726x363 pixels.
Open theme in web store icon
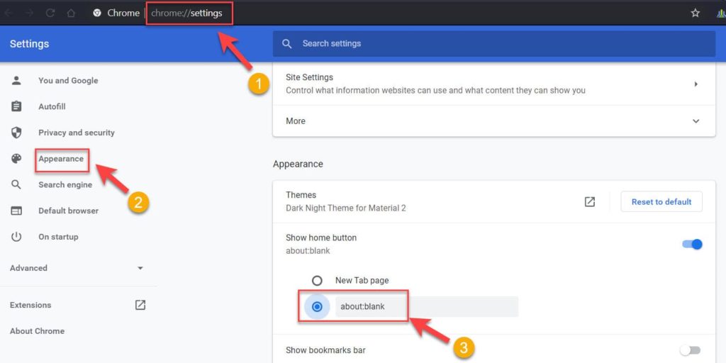[x=589, y=201]
